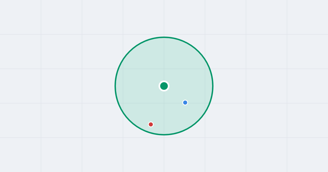Click the white ring around the green center dot
Viewport: 328px width, 172px height.
[x=164, y=81]
